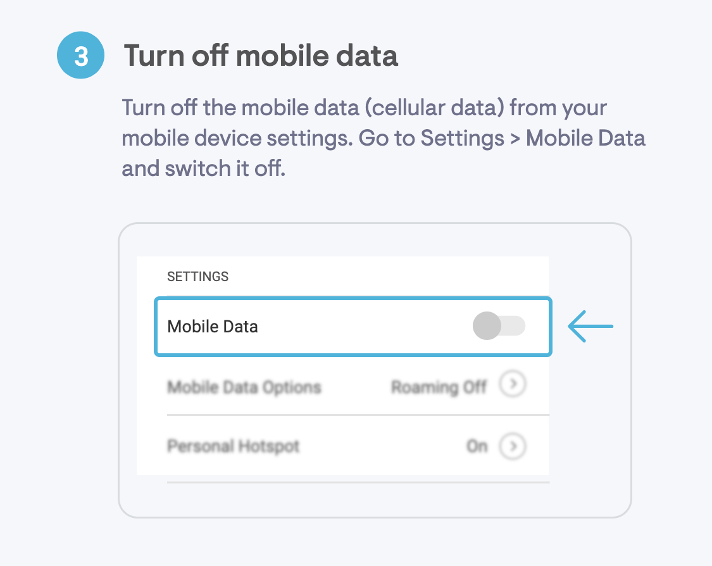Select the Mobile Data row label
The width and height of the screenshot is (712, 566).
[x=213, y=327]
